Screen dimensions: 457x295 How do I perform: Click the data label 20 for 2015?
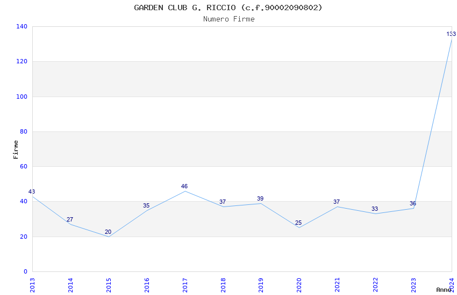pos(108,232)
